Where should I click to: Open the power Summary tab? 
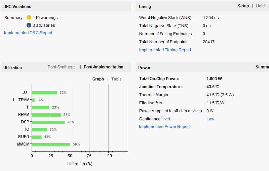pos(262,67)
